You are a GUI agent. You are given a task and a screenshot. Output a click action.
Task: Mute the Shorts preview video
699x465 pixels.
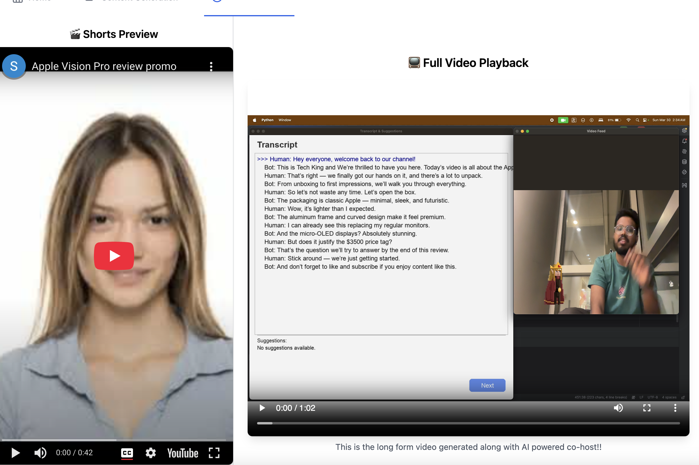coord(40,453)
